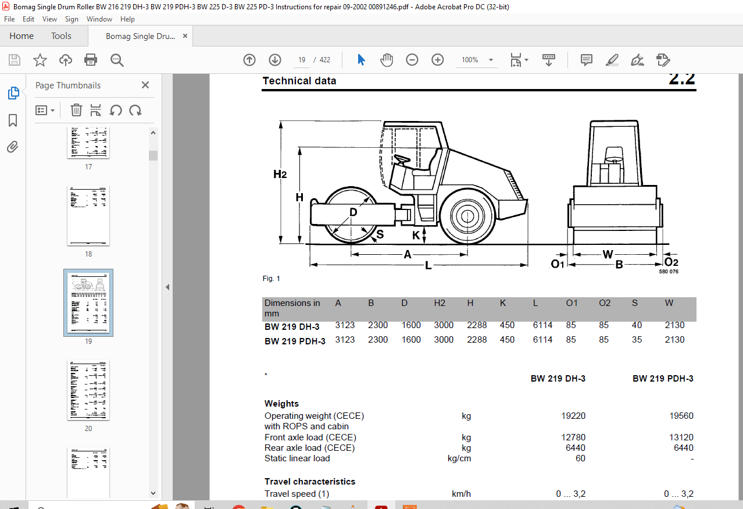Open the Sign menu
The image size is (743, 509).
click(72, 19)
